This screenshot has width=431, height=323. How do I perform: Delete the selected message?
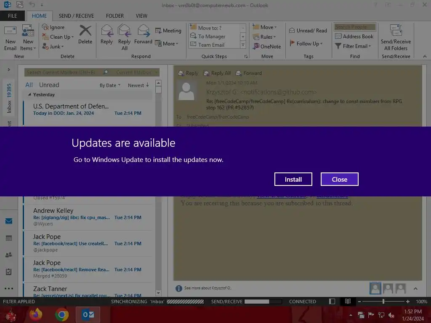(x=85, y=35)
